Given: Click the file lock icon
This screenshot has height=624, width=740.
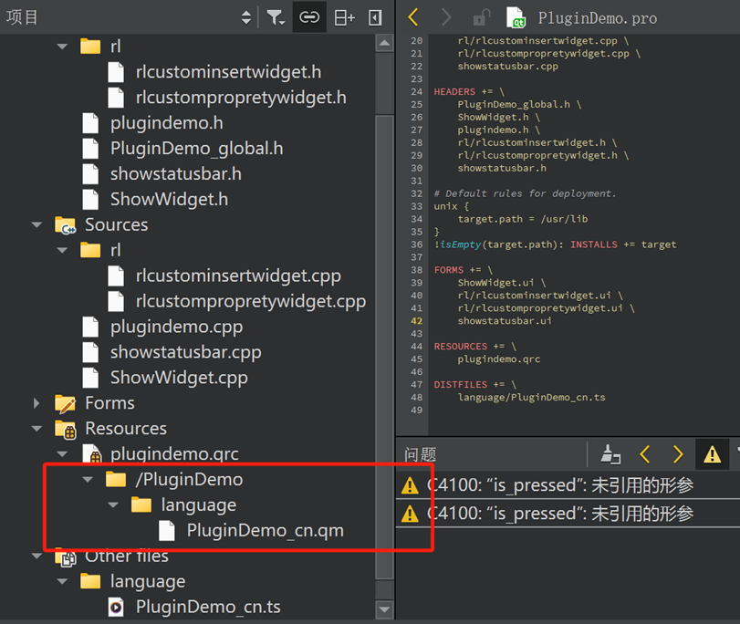Looking at the screenshot, I should [x=481, y=17].
